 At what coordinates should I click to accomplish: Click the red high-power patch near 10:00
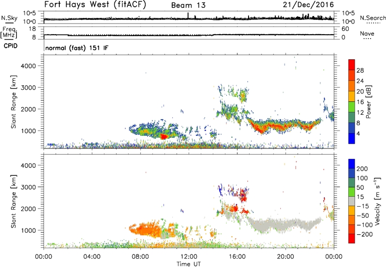[164, 136]
